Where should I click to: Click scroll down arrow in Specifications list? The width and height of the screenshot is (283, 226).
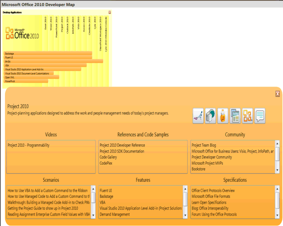(277, 215)
